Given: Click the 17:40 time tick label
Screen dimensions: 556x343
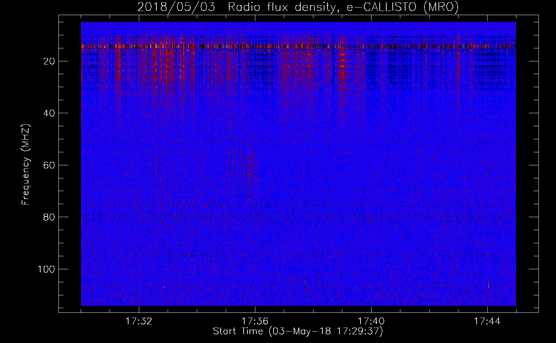Looking at the screenshot, I should (371, 321).
